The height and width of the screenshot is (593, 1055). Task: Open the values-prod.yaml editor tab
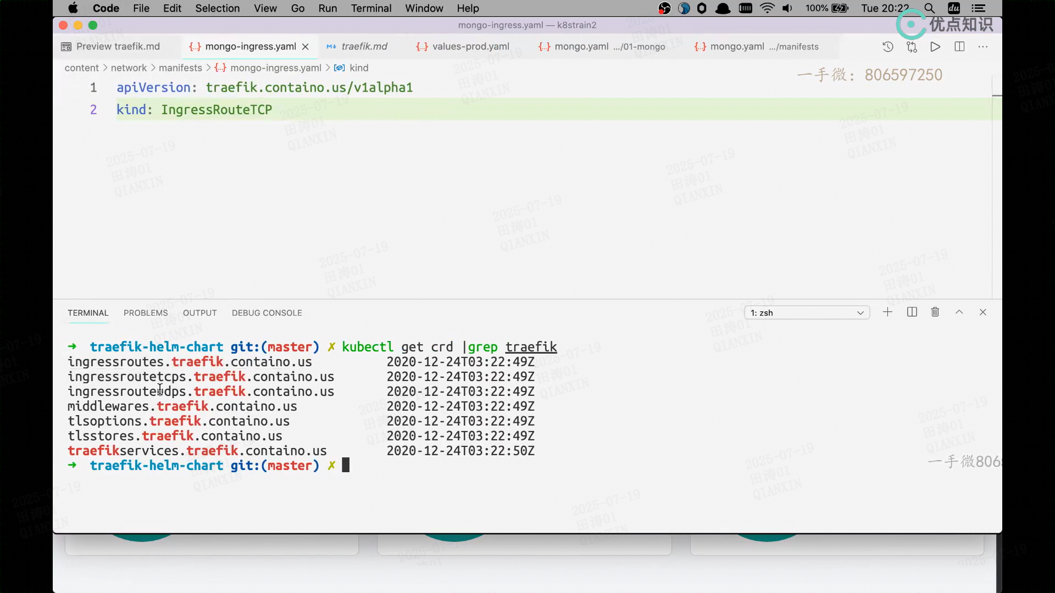click(470, 47)
